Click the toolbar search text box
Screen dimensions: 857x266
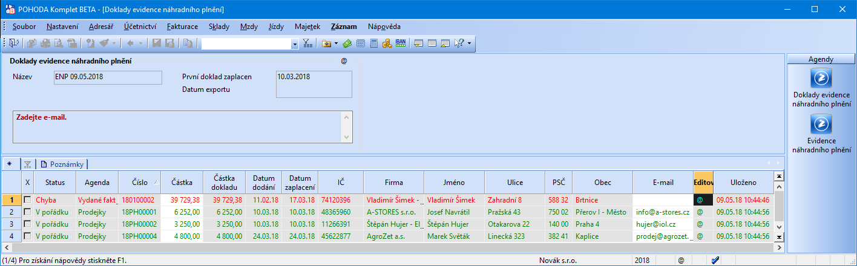point(246,44)
